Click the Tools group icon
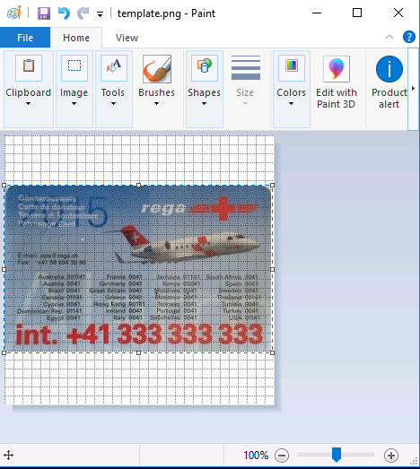The width and height of the screenshot is (420, 469). click(x=114, y=67)
